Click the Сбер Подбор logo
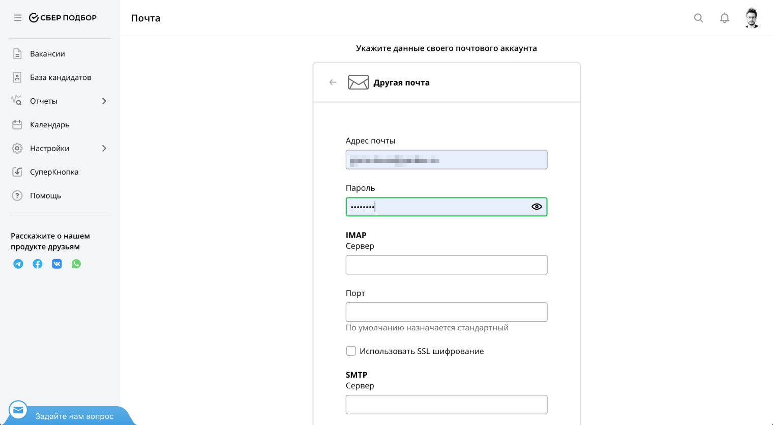Viewport: 773px width, 425px height. click(63, 18)
